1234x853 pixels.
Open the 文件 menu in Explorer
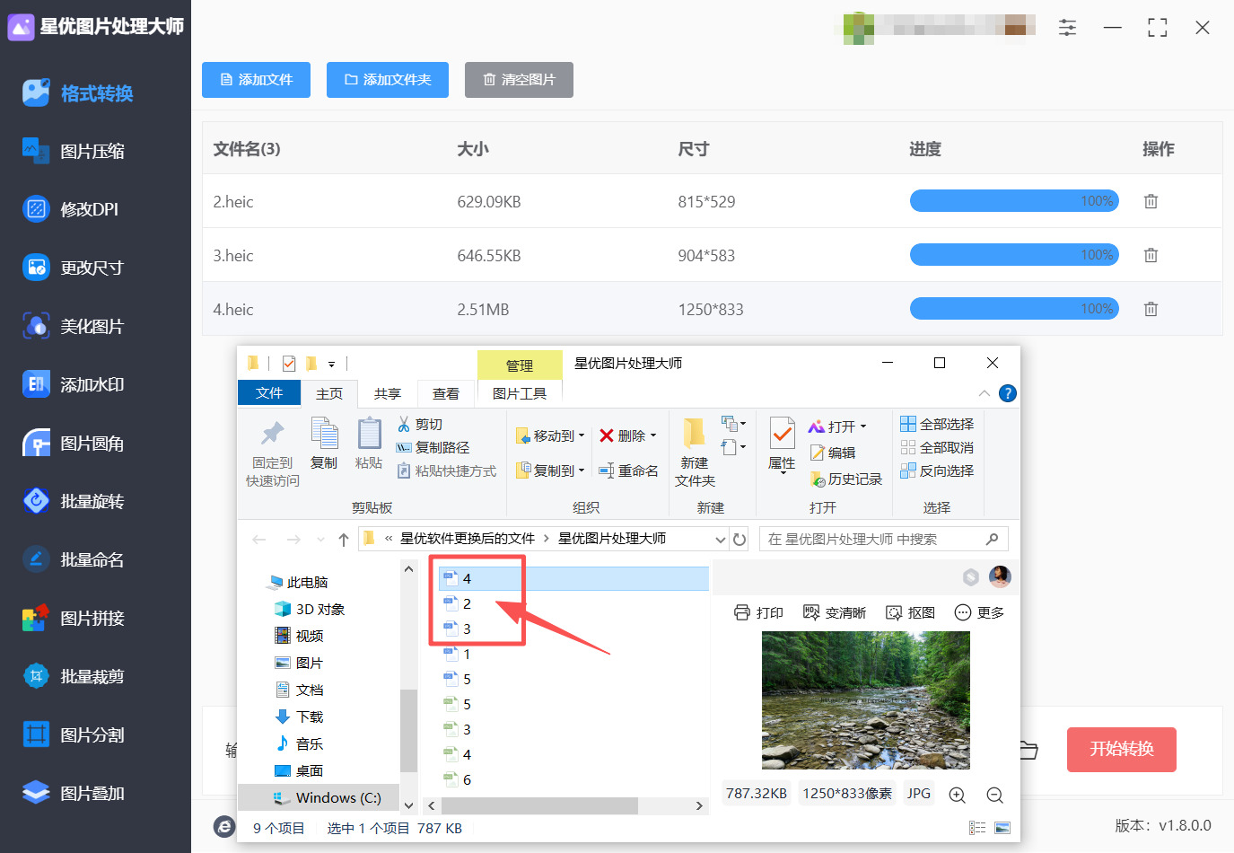269,393
